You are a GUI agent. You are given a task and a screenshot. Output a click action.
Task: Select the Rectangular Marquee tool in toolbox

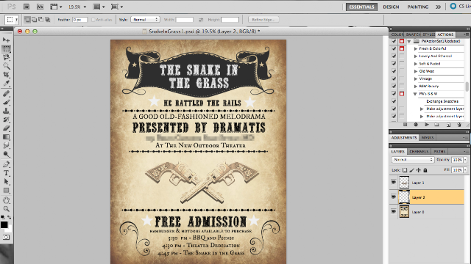point(6,49)
